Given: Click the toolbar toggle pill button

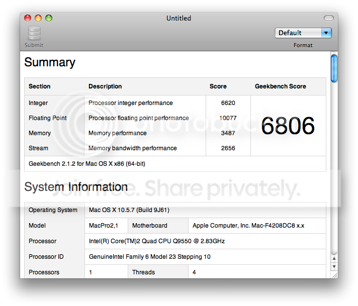Looking at the screenshot, I should click(x=328, y=18).
